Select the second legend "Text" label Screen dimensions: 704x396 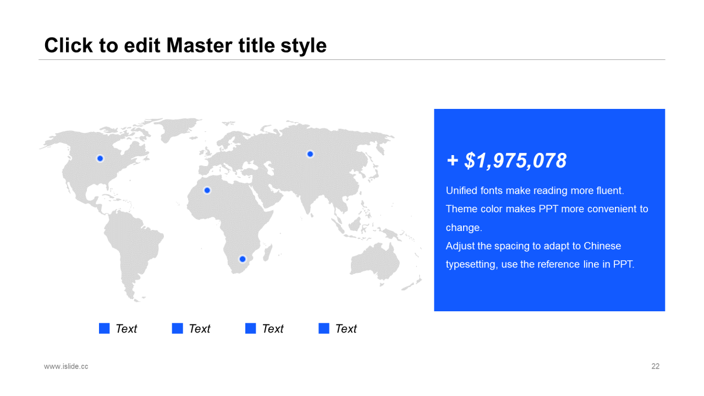pos(199,329)
